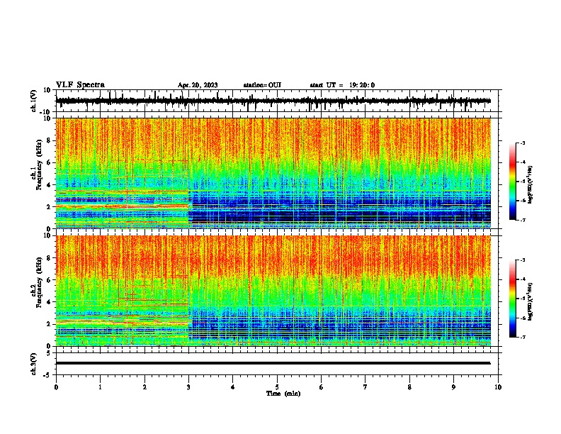Click the "-7" label on ch.2 color bar
Viewport: 561px width, 434px height.
[x=523, y=338]
